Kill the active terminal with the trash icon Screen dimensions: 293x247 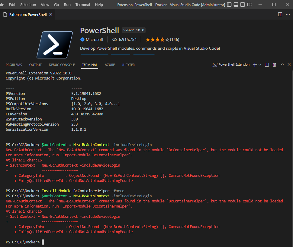pyautogui.click(x=274, y=64)
